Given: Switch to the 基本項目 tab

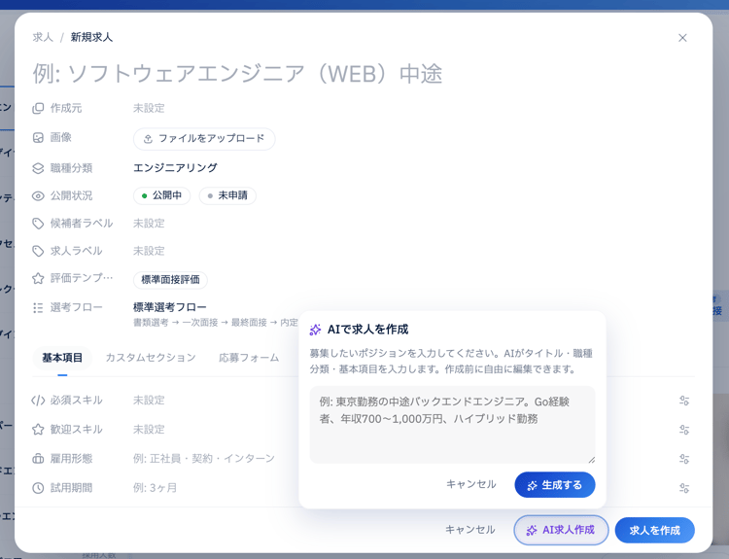Looking at the screenshot, I should click(x=62, y=358).
